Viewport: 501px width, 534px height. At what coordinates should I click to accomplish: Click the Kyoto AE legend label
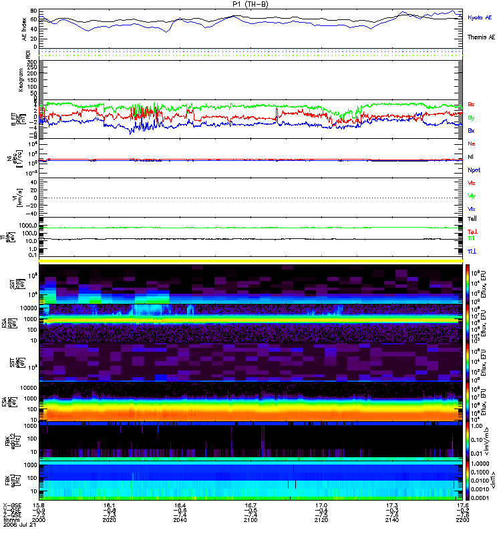click(480, 17)
